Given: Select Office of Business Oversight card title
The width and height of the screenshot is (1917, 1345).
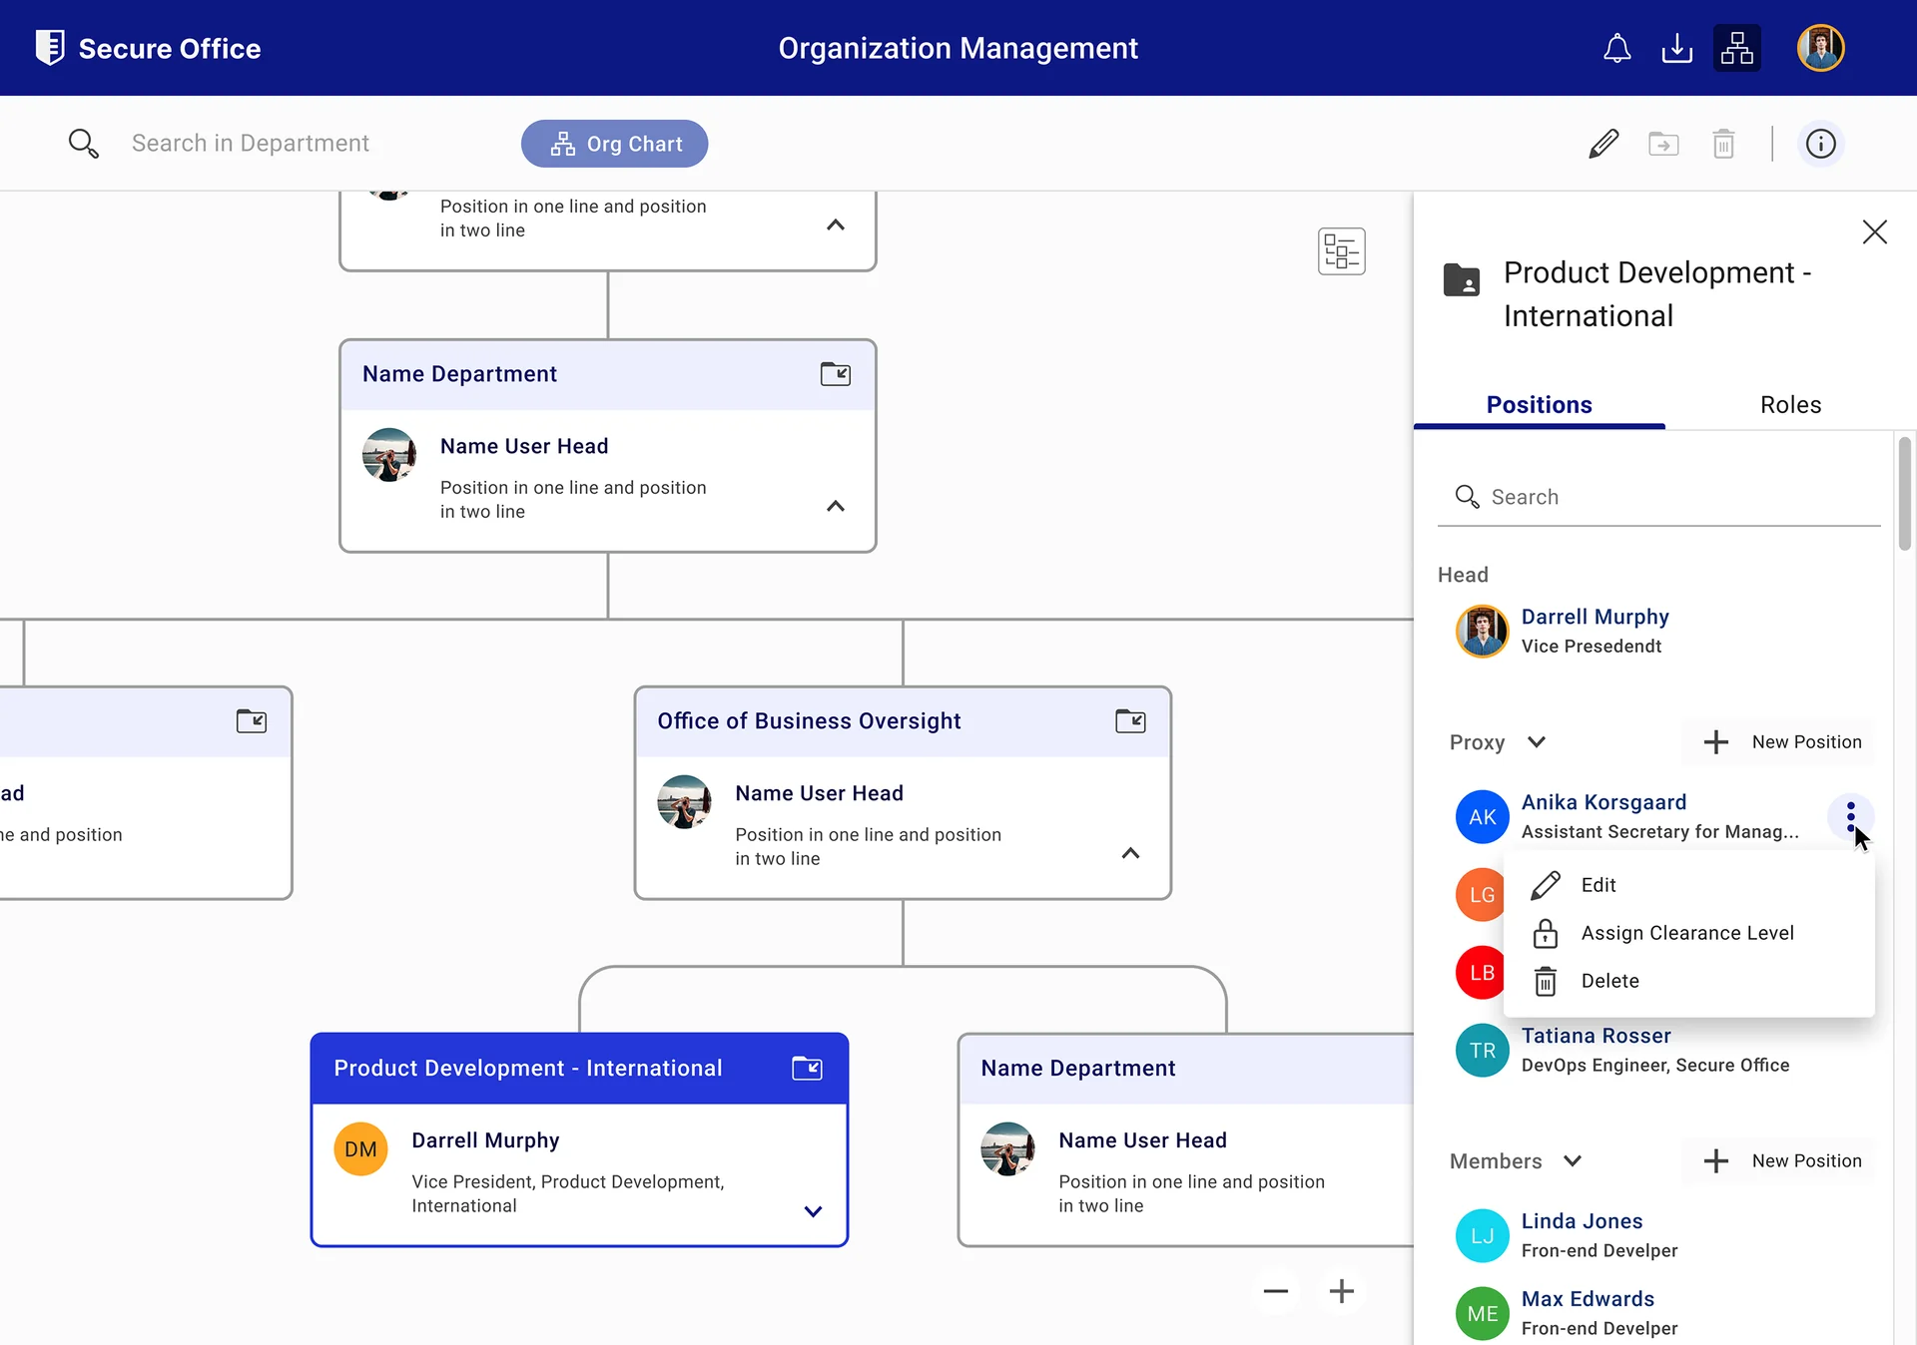Looking at the screenshot, I should pyautogui.click(x=809, y=721).
